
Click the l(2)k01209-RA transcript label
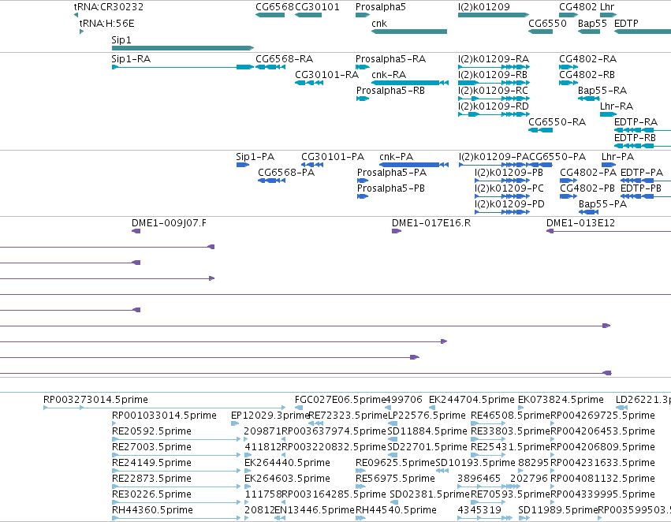click(494, 59)
